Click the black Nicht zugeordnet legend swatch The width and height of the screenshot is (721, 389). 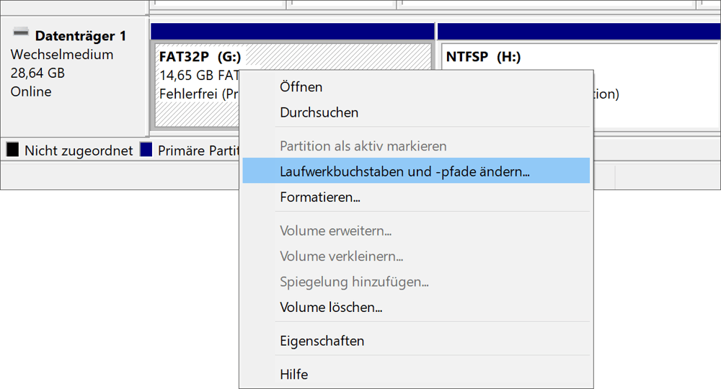(x=12, y=150)
